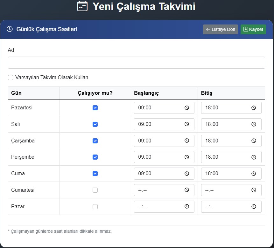The height and width of the screenshot is (248, 274).
Task: Open the clock picker for Pazartesi end time
Action: (x=254, y=108)
